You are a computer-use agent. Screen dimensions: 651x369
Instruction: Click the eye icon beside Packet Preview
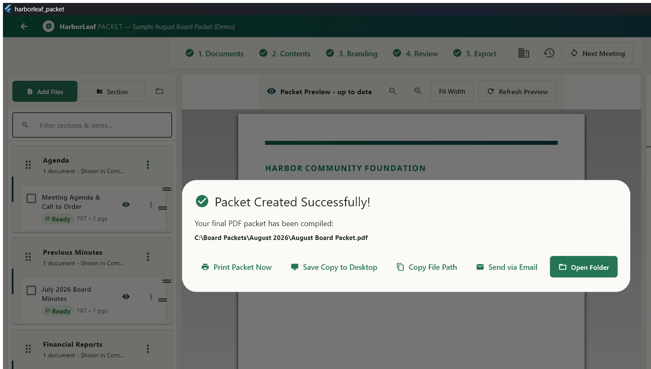click(x=271, y=91)
